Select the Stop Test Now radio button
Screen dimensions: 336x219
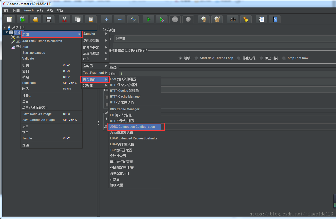(x=284, y=58)
